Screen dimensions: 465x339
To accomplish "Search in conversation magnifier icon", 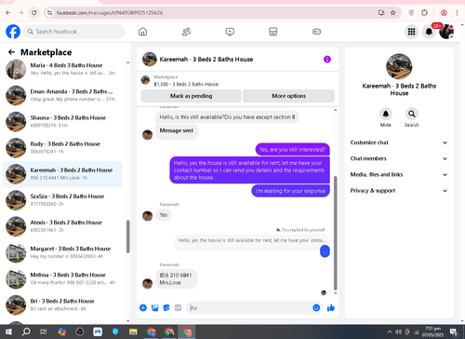I will 412,114.
